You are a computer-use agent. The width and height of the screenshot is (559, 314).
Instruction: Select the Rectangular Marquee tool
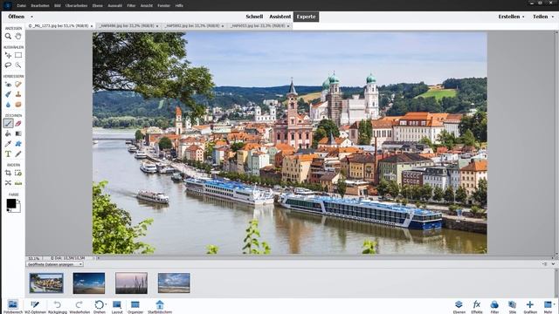tap(18, 55)
